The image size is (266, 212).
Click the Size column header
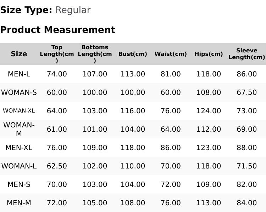pyautogui.click(x=19, y=54)
